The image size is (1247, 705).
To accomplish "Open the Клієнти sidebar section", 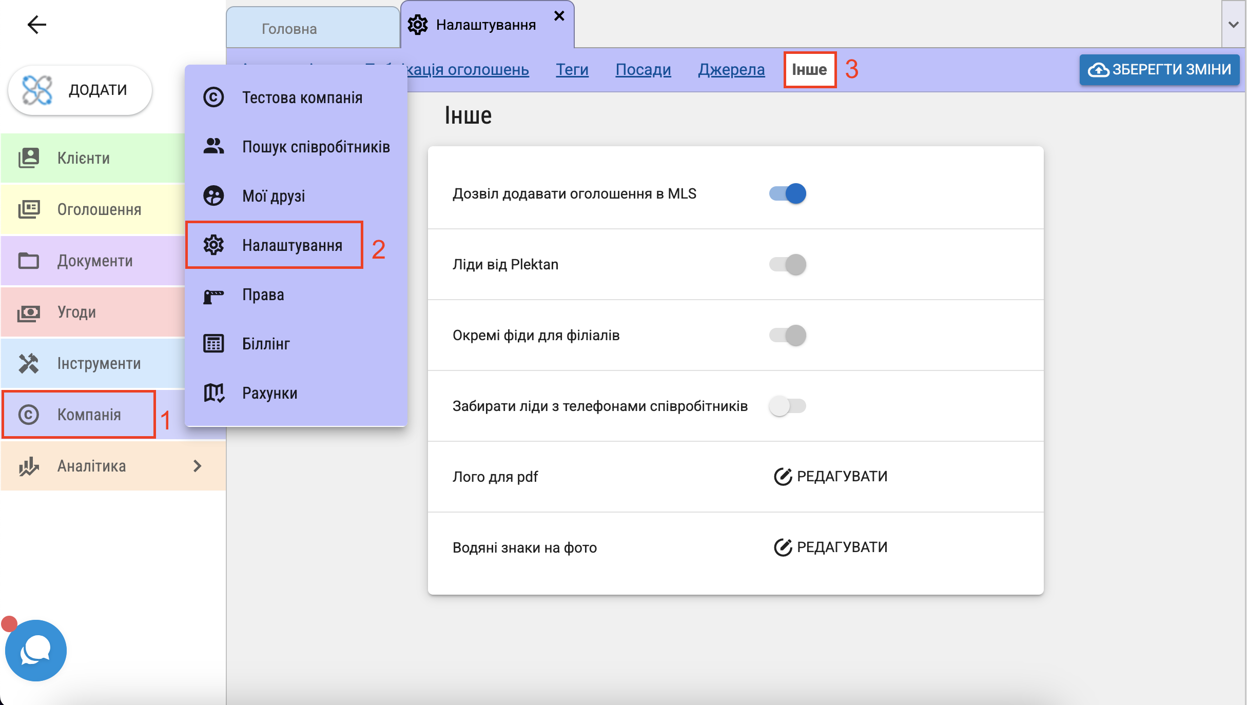I will (x=93, y=158).
